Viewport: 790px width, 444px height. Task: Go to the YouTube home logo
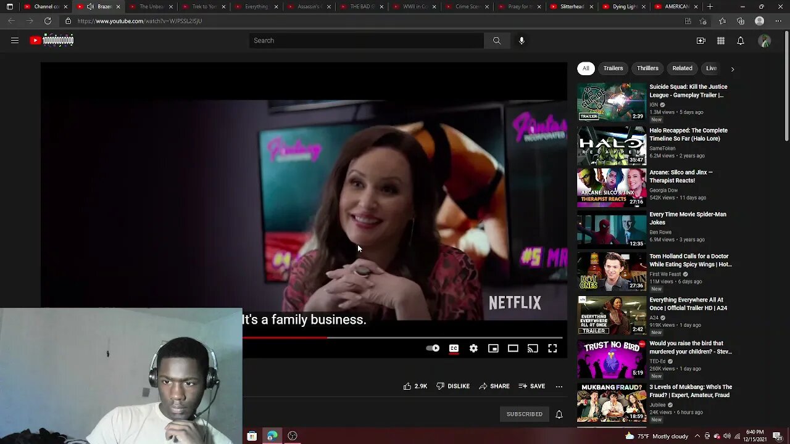tap(52, 41)
